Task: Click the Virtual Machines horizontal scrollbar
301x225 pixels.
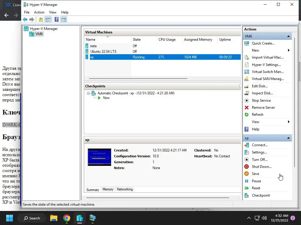Action: pyautogui.click(x=138, y=79)
